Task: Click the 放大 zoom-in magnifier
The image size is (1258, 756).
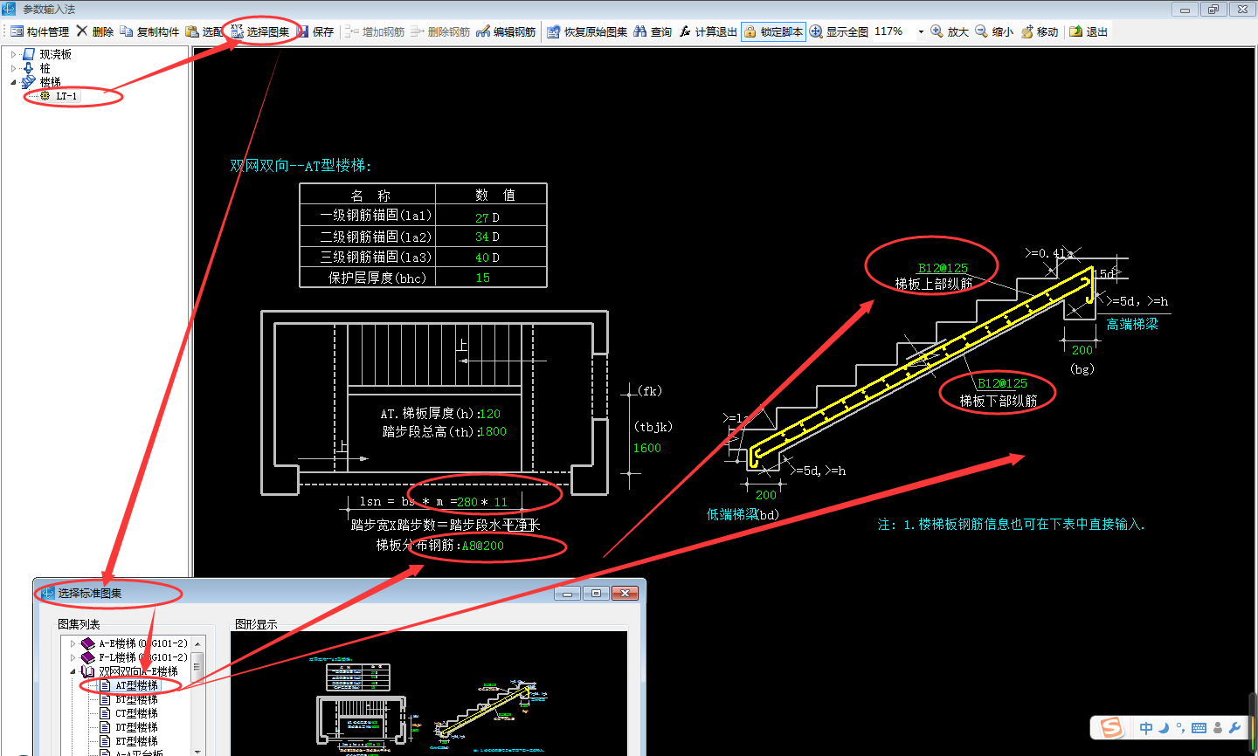Action: pyautogui.click(x=937, y=31)
